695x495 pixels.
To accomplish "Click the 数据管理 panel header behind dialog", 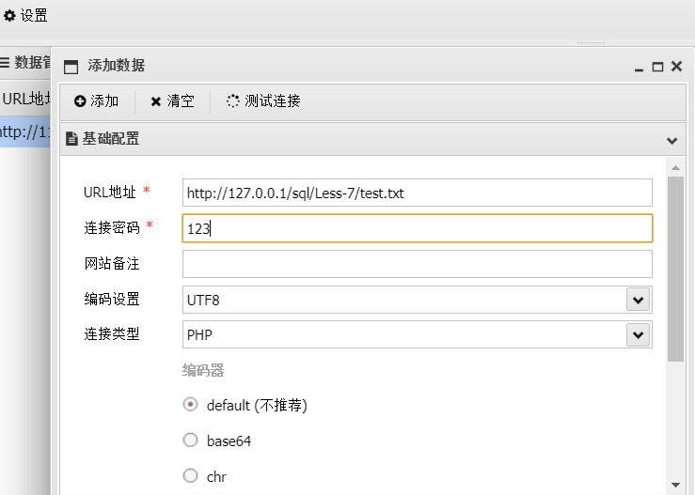I will pyautogui.click(x=25, y=62).
